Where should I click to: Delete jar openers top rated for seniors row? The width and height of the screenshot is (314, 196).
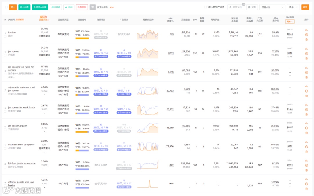306,77
